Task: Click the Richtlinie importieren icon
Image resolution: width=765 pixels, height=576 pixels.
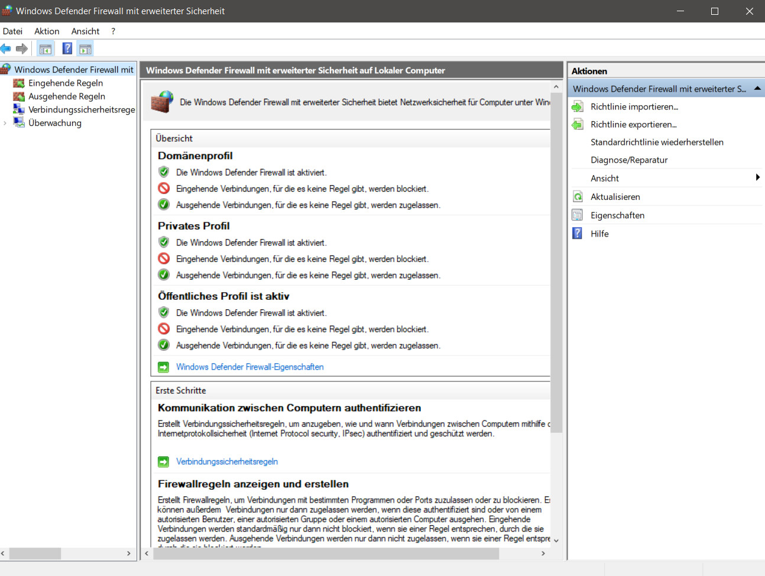Action: 578,107
